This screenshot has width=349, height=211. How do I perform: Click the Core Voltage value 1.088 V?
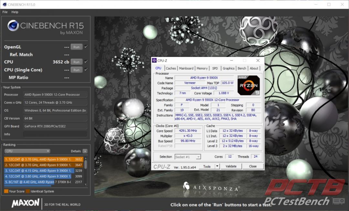[x=224, y=93]
